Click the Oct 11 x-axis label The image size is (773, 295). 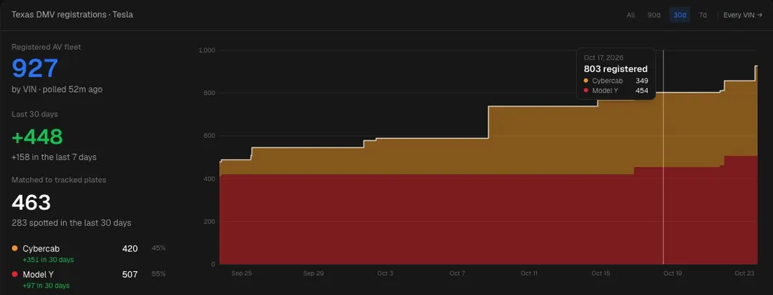529,274
